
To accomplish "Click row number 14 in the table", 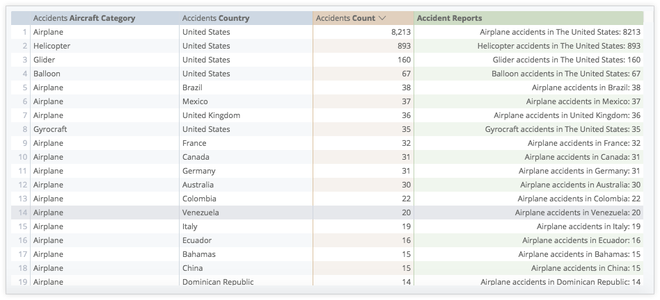I will (23, 212).
